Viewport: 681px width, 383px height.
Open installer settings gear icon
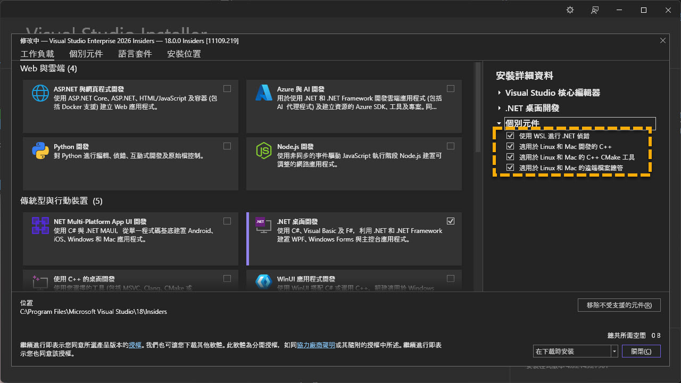570,10
